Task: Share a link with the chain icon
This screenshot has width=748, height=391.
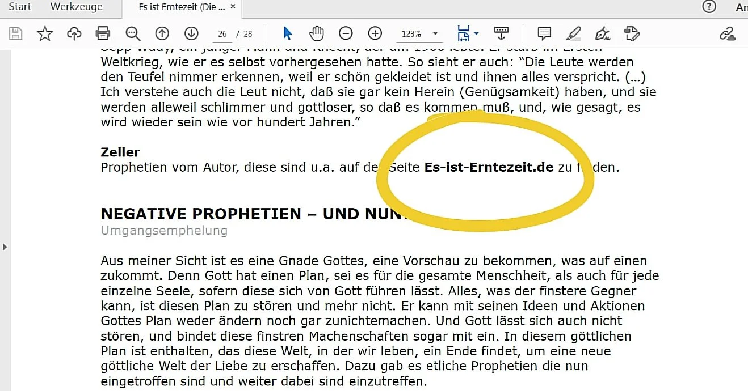Action: pos(727,34)
